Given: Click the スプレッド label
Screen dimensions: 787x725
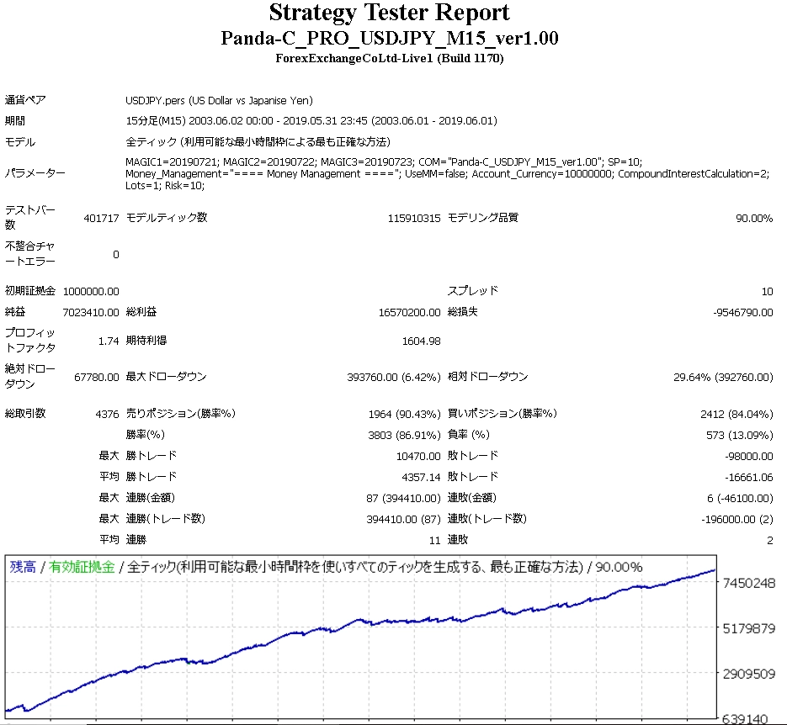Looking at the screenshot, I should tap(473, 291).
